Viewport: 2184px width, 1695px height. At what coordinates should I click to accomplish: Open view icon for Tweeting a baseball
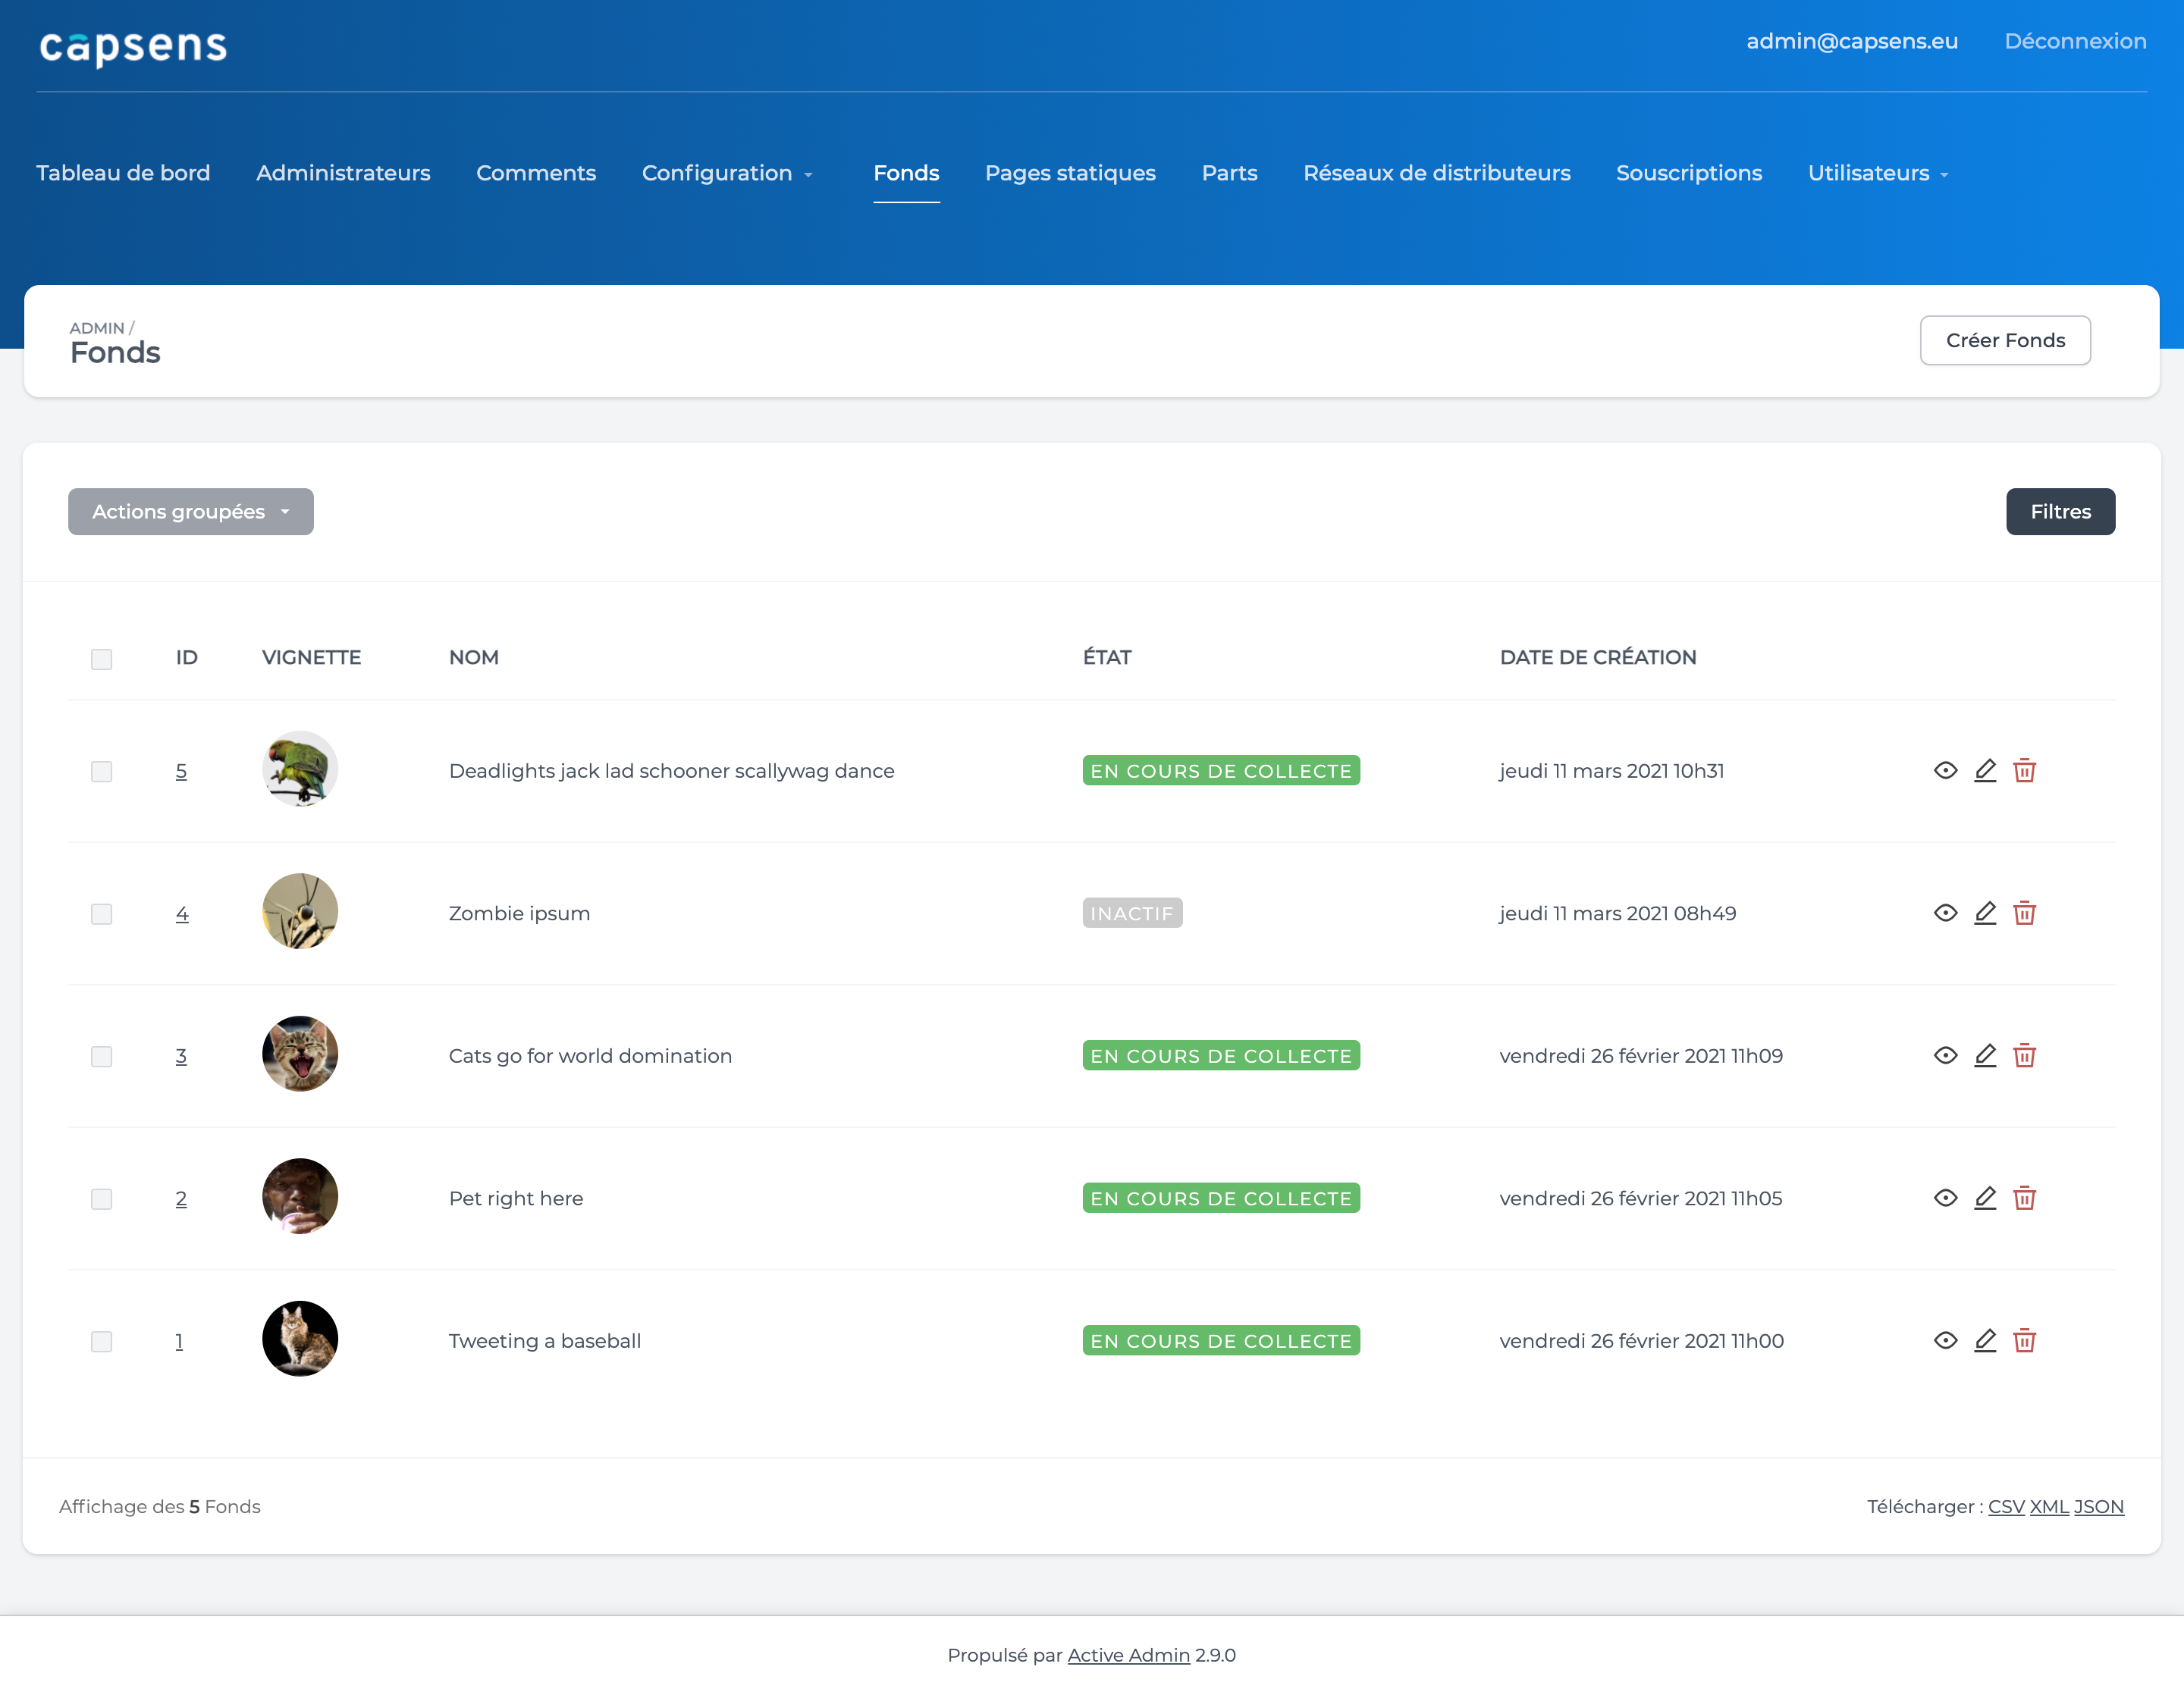[1946, 1340]
